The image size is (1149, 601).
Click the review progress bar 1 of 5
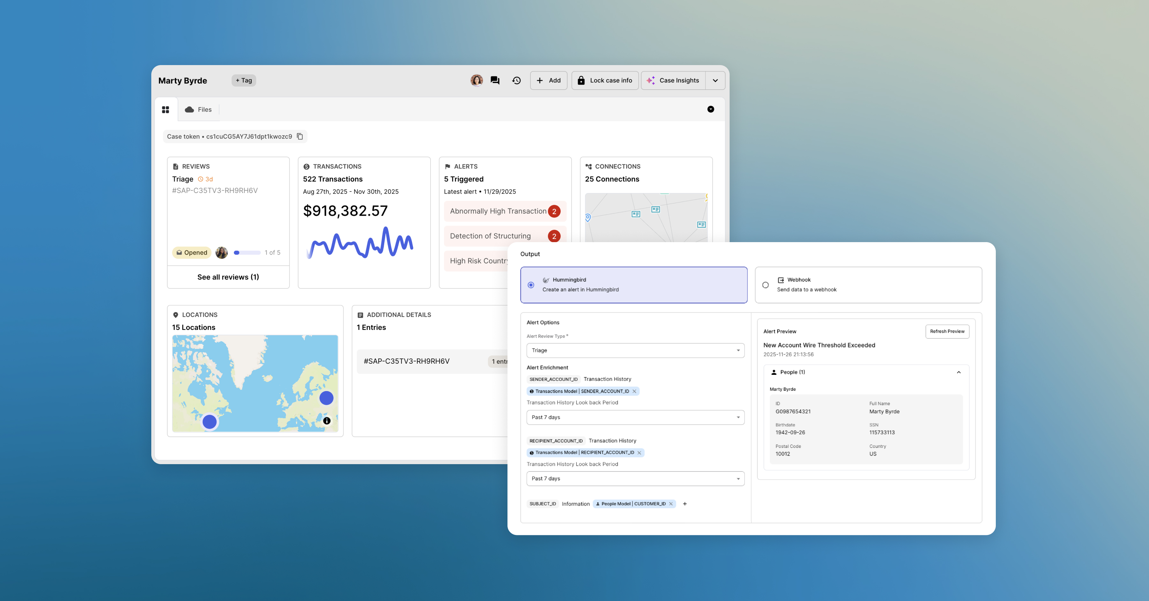click(x=247, y=253)
